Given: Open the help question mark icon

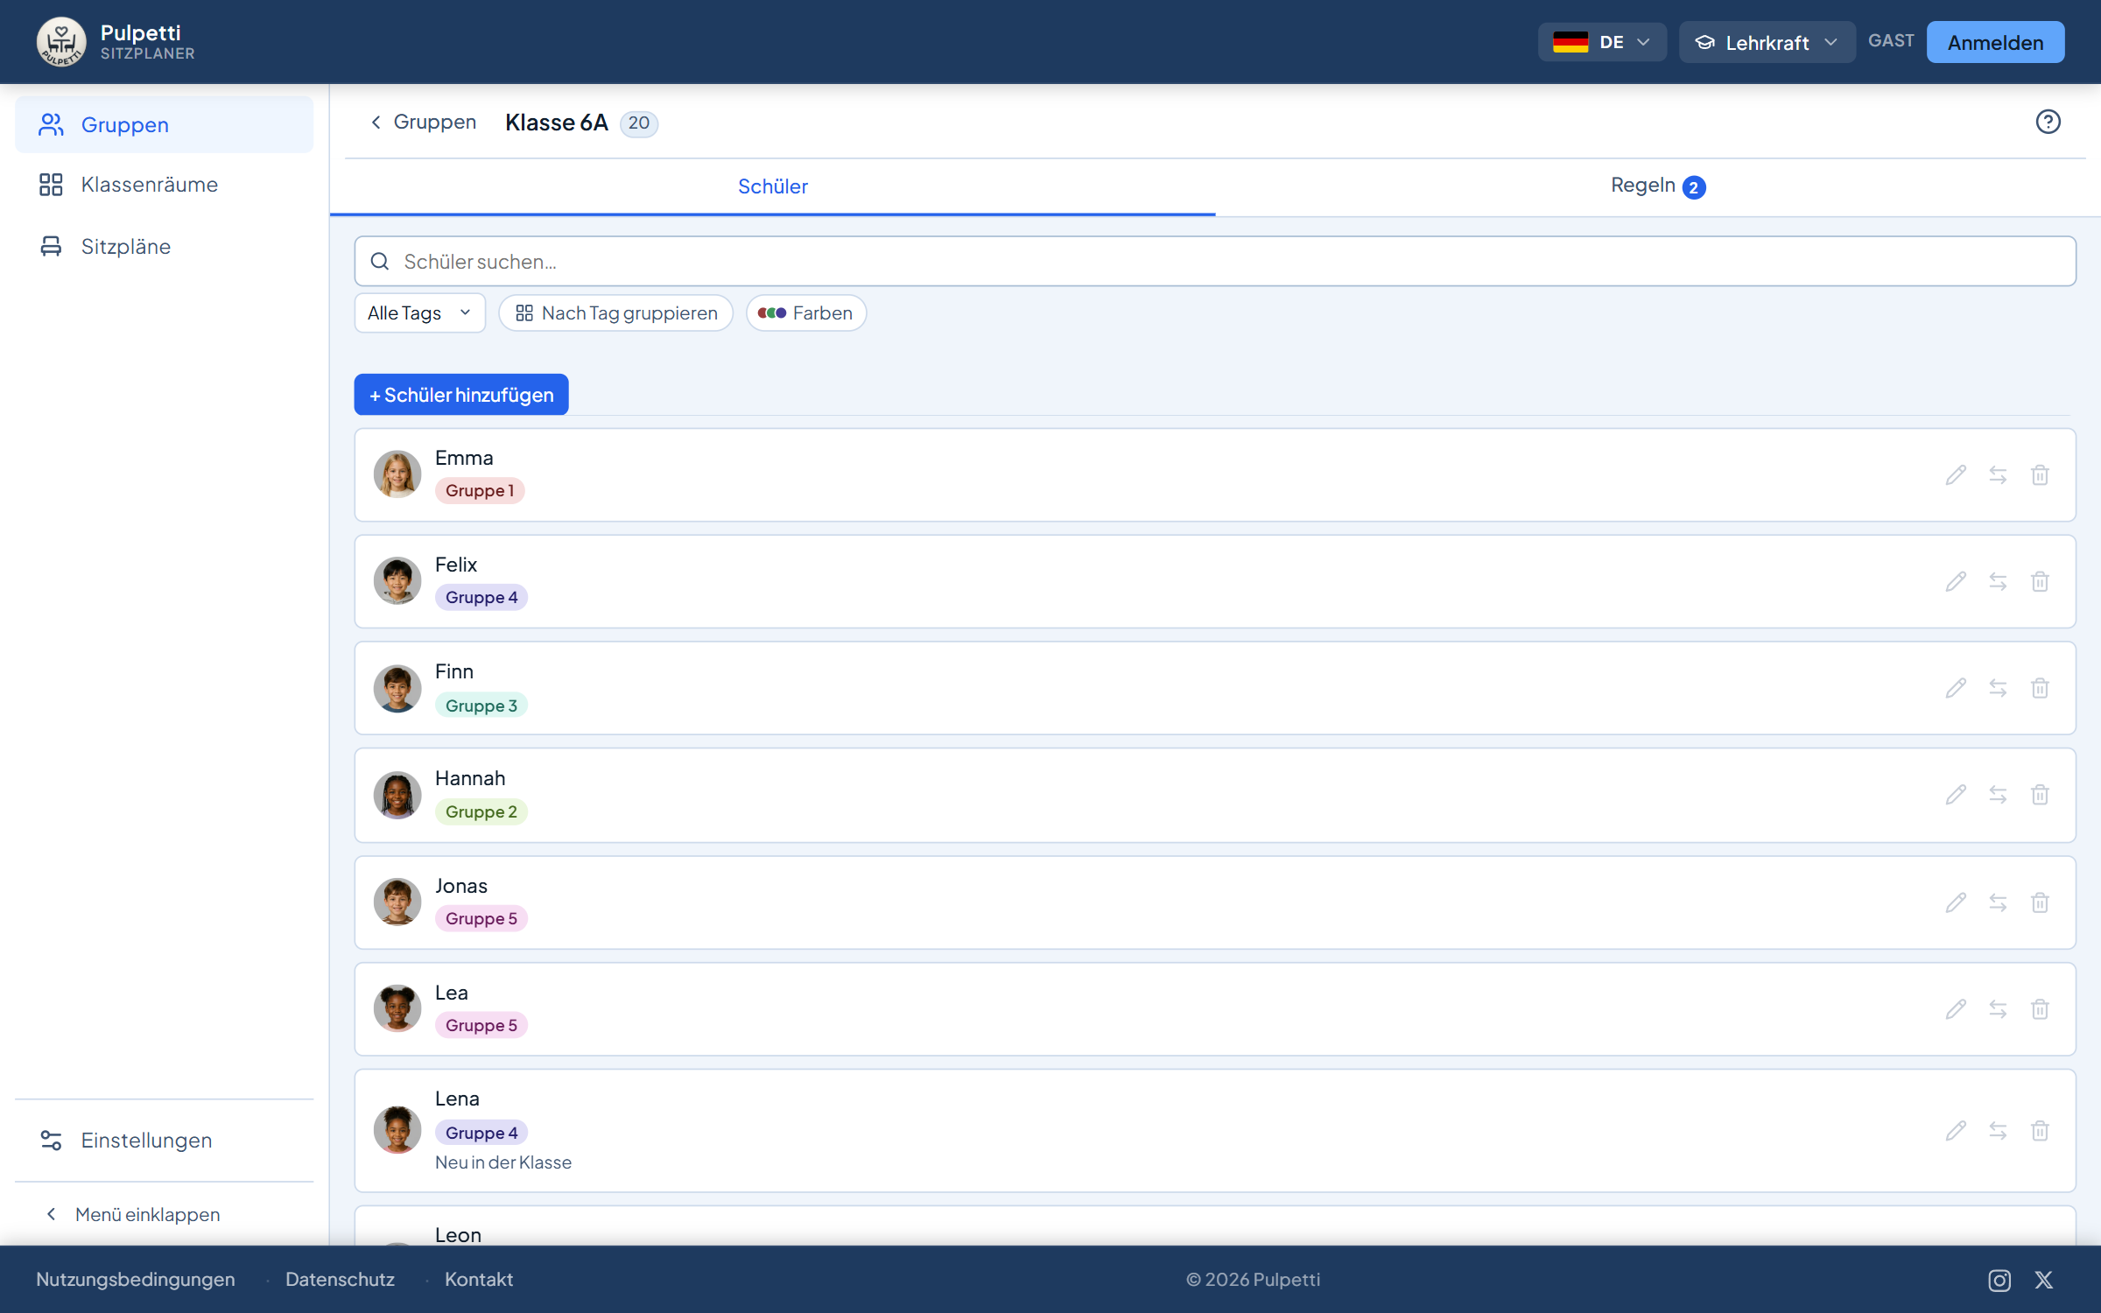Looking at the screenshot, I should click(2048, 122).
